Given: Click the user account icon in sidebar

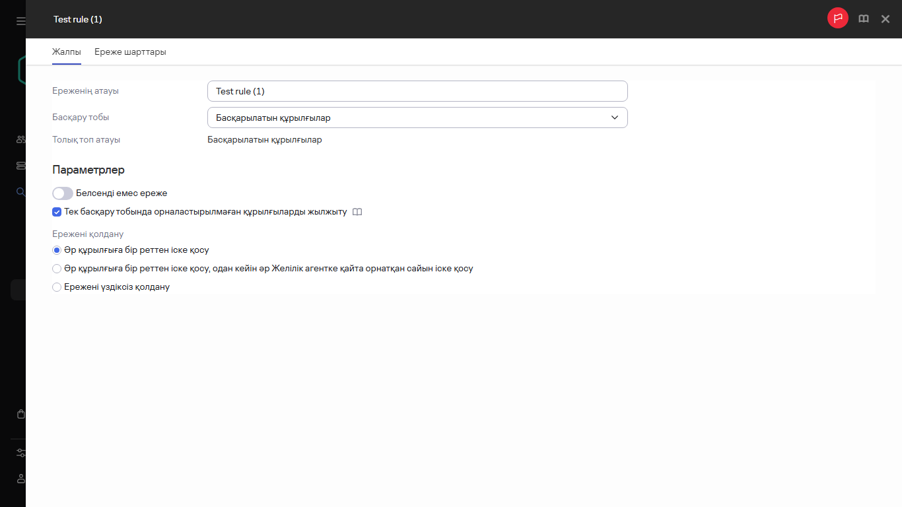Looking at the screenshot, I should click(x=20, y=478).
